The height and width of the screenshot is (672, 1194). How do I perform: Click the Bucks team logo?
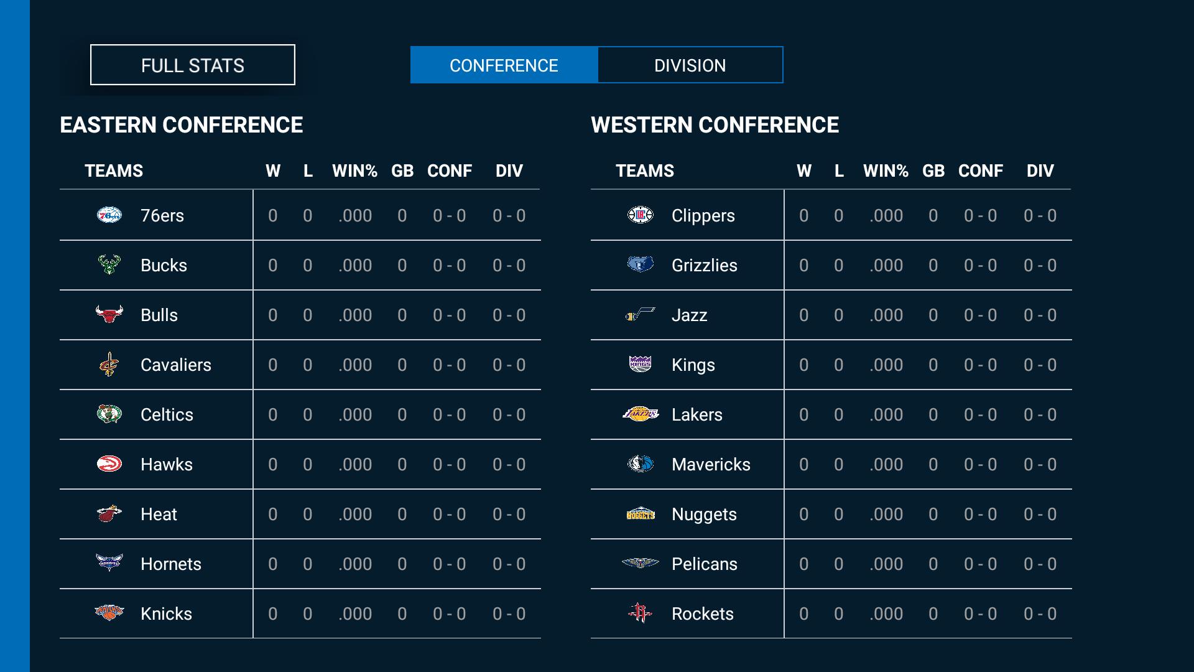tap(109, 265)
